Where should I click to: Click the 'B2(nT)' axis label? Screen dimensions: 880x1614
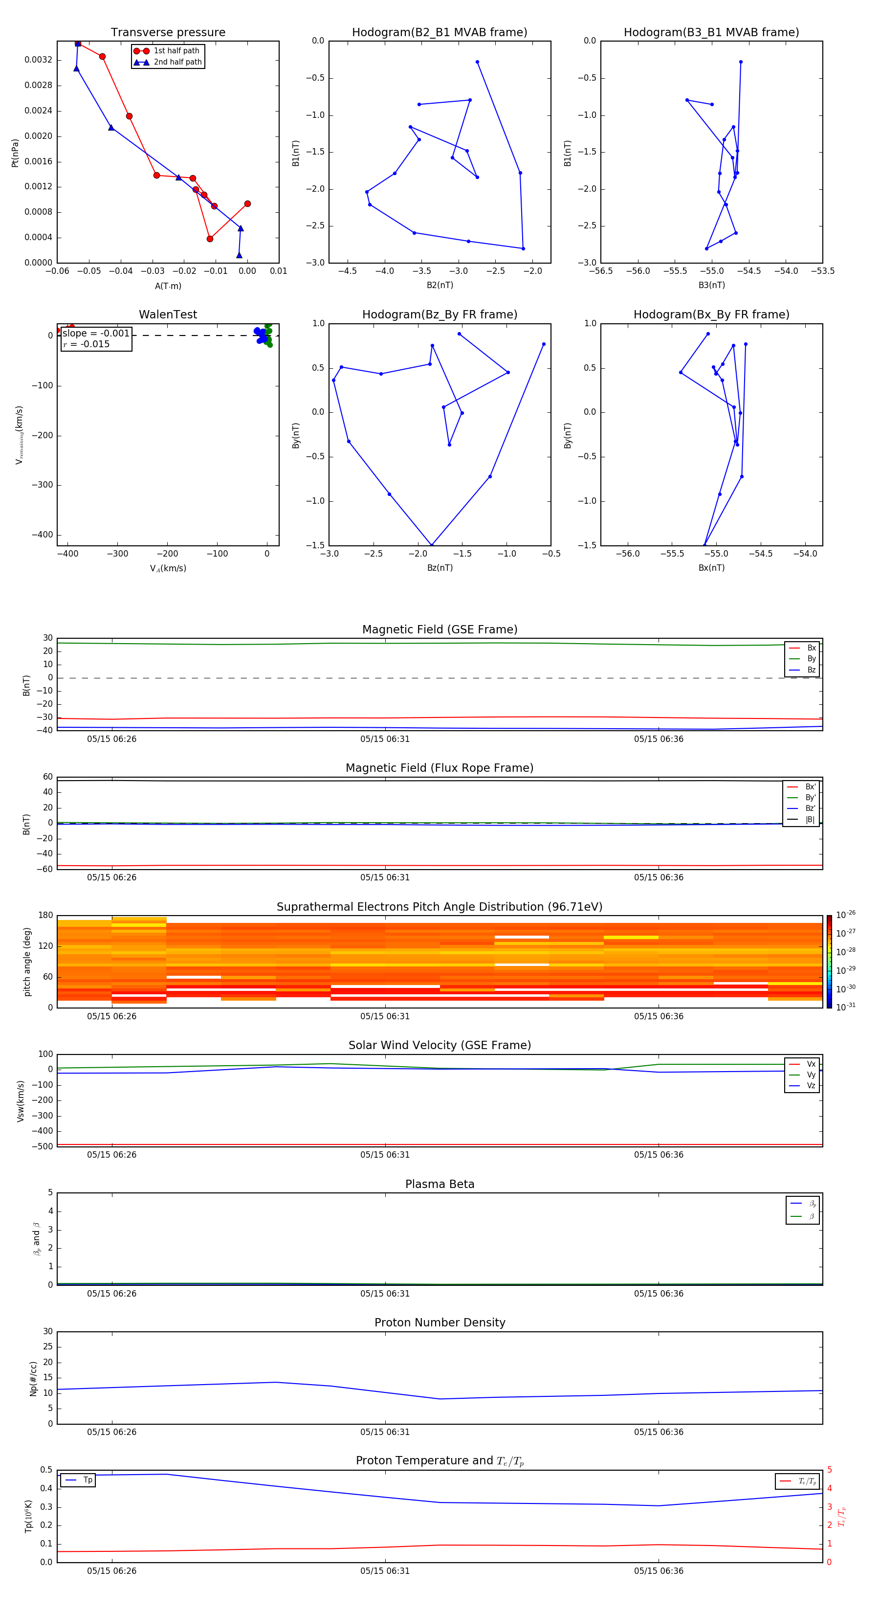440,285
